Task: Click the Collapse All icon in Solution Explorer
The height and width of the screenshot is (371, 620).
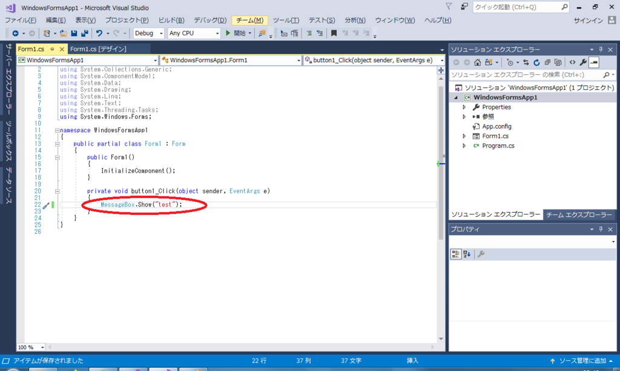Action: coord(547,62)
